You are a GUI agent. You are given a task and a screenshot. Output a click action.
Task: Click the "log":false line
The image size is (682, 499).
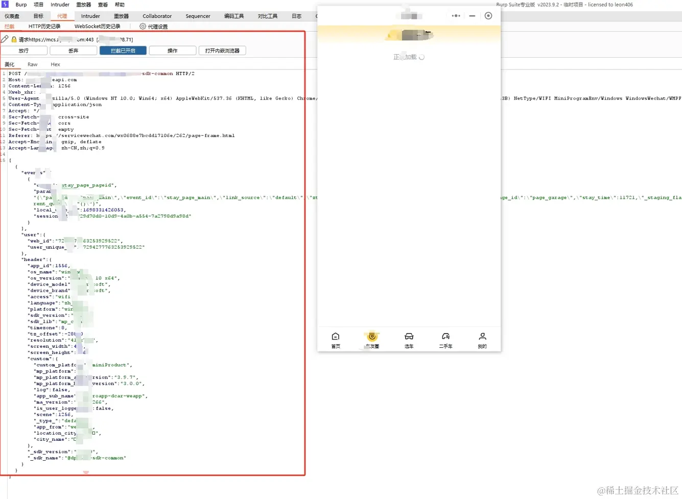point(53,390)
